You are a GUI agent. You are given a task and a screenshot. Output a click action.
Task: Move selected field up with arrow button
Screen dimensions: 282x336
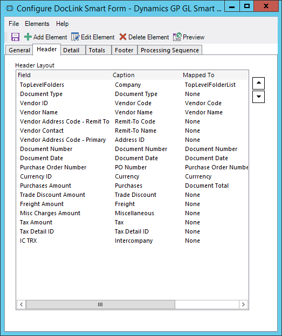coord(258,83)
